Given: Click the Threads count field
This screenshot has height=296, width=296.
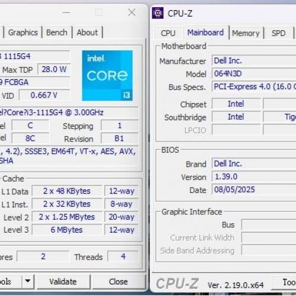Looking at the screenshot, I should coord(123,256).
